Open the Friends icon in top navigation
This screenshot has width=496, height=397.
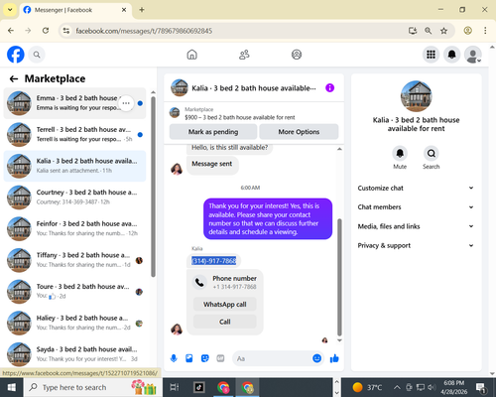coord(244,55)
